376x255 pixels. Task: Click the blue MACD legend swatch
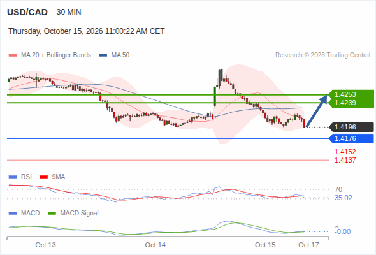[x=13, y=214]
